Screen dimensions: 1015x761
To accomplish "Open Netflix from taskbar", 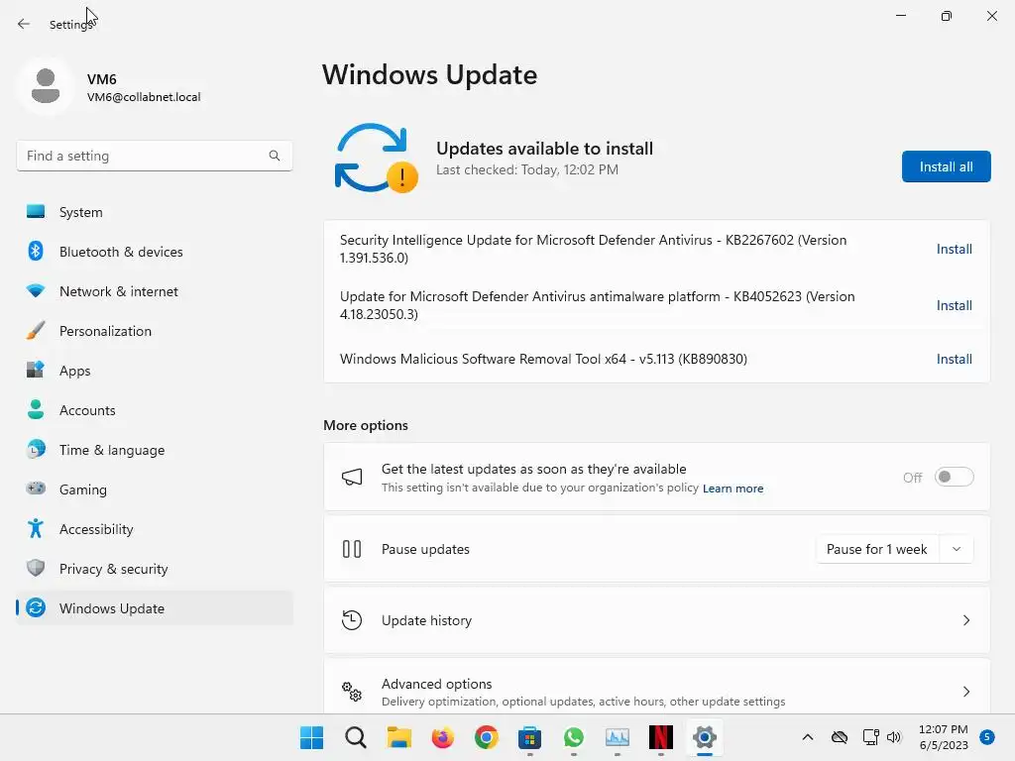I will coord(661,737).
